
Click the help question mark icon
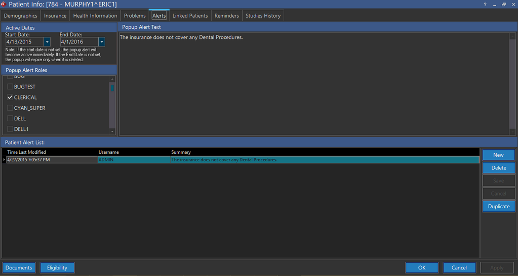coord(485,4)
